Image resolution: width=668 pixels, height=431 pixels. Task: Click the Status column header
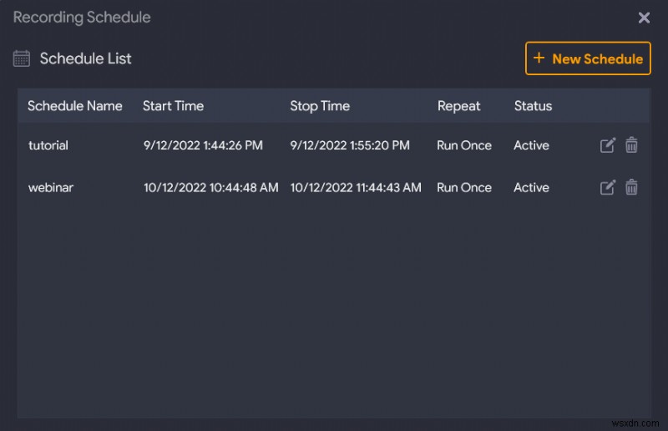533,106
